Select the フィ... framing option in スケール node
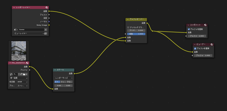The height and width of the screenshot is (111, 227). click(x=63, y=82)
